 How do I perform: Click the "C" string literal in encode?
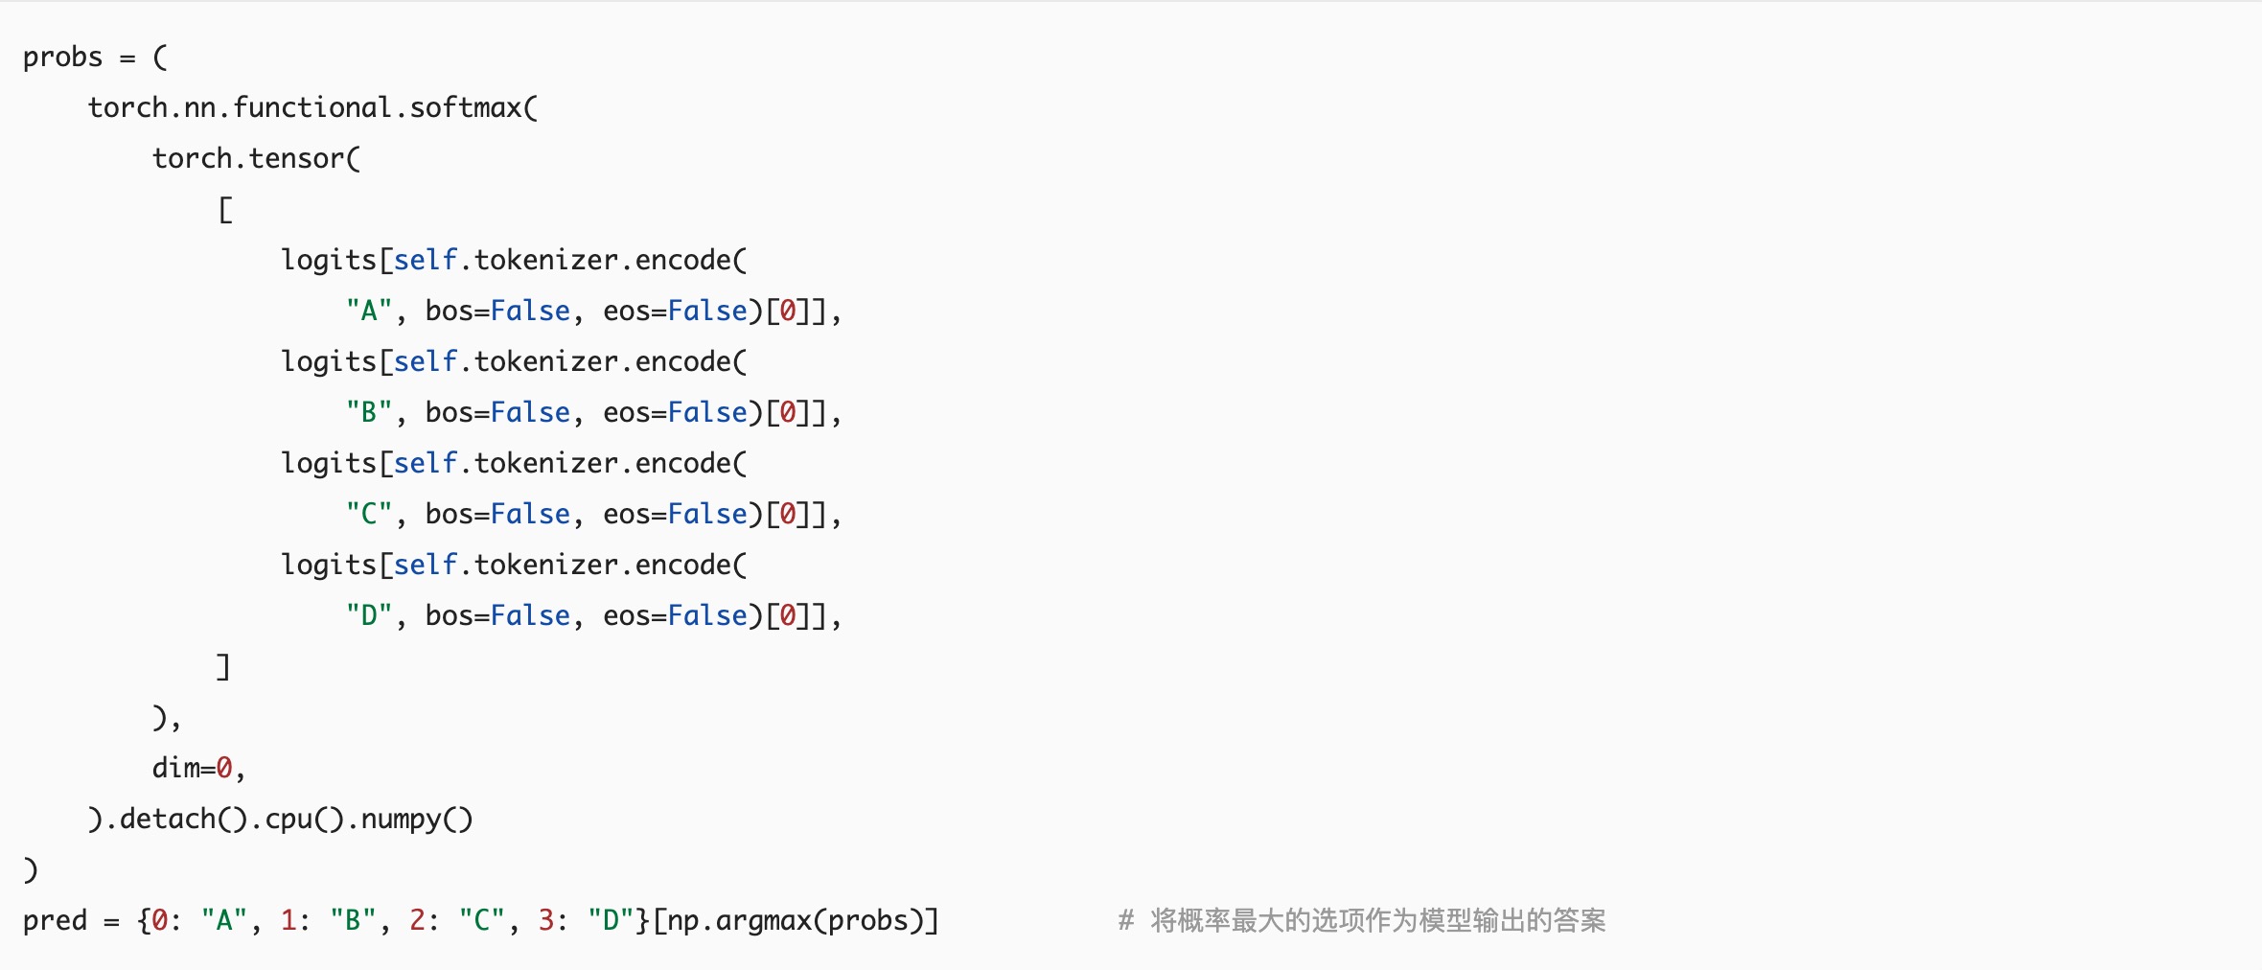[x=369, y=514]
